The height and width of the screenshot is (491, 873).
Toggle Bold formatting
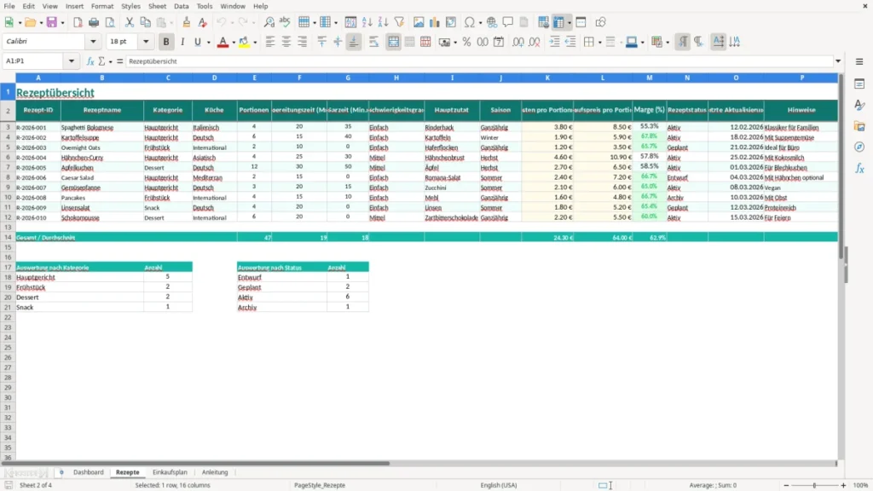(x=166, y=42)
